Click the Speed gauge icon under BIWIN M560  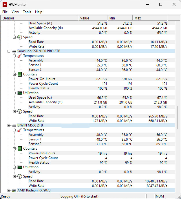pyautogui.click(x=20, y=176)
